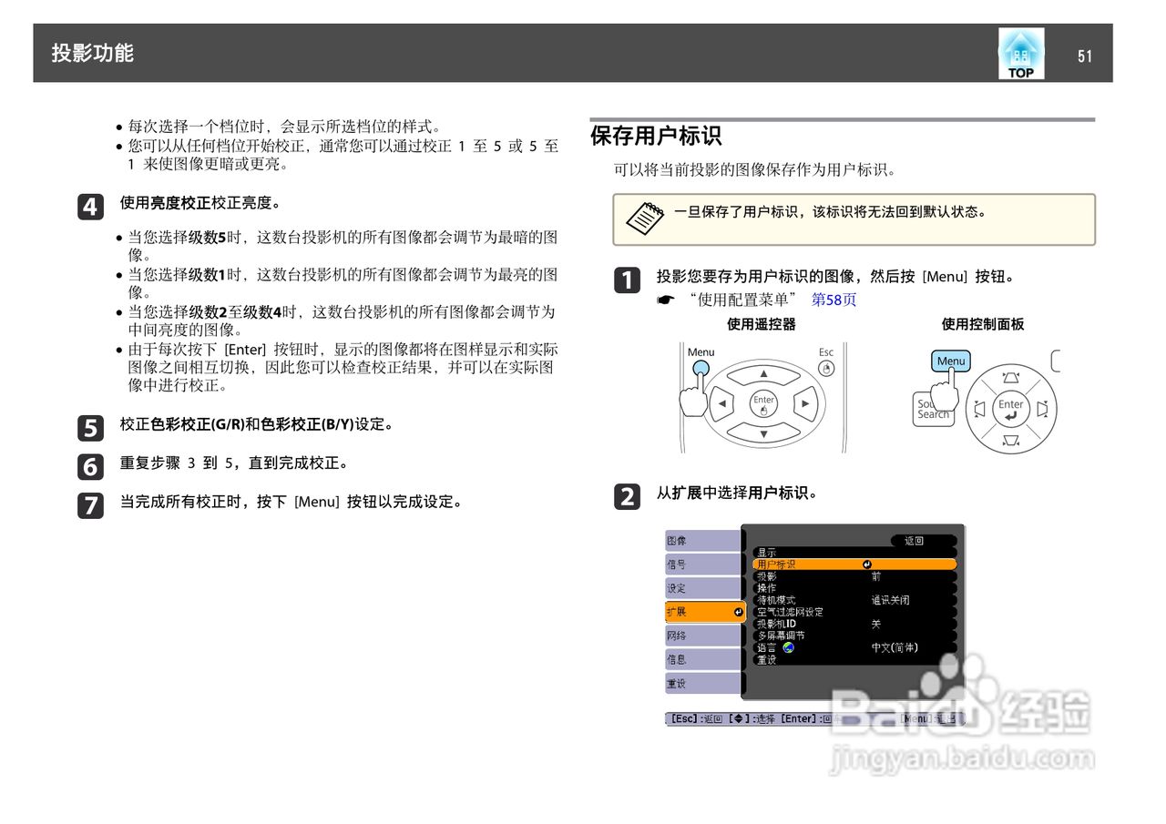The image size is (1166, 824).
Task: Click the page number 51
Action: tap(1084, 56)
